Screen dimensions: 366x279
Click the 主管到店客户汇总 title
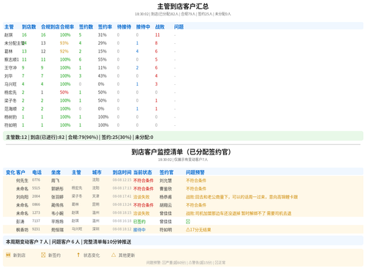[x=183, y=7]
